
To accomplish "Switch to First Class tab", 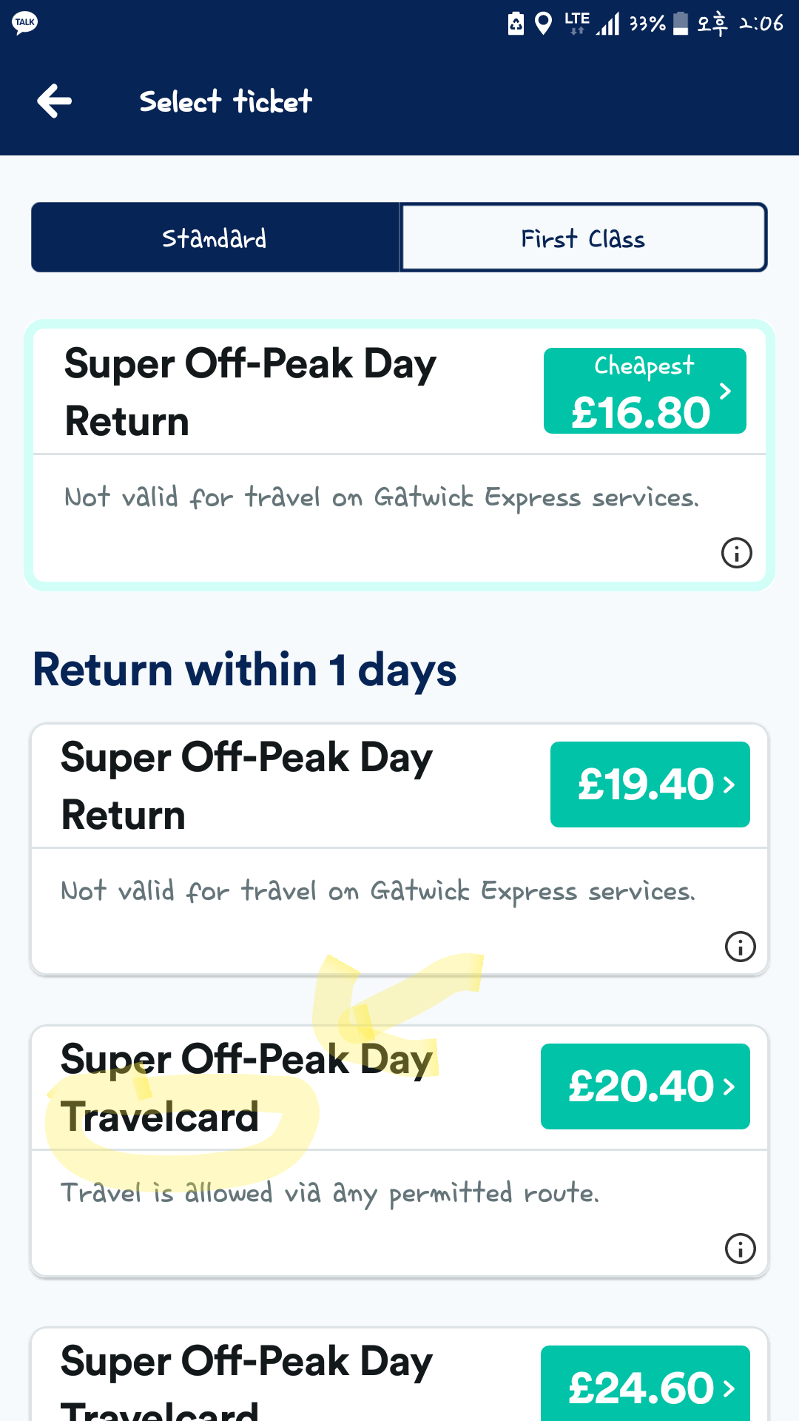I will 583,238.
